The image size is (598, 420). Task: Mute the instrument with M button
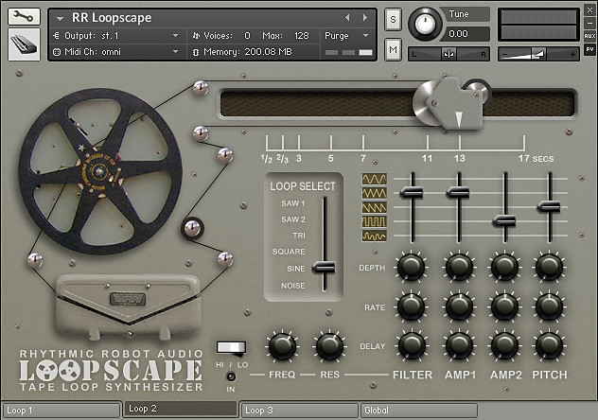[x=393, y=49]
